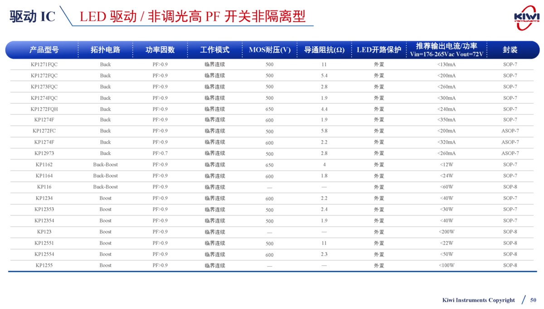Click the 工作模式 column header
The height and width of the screenshot is (309, 544).
click(214, 50)
